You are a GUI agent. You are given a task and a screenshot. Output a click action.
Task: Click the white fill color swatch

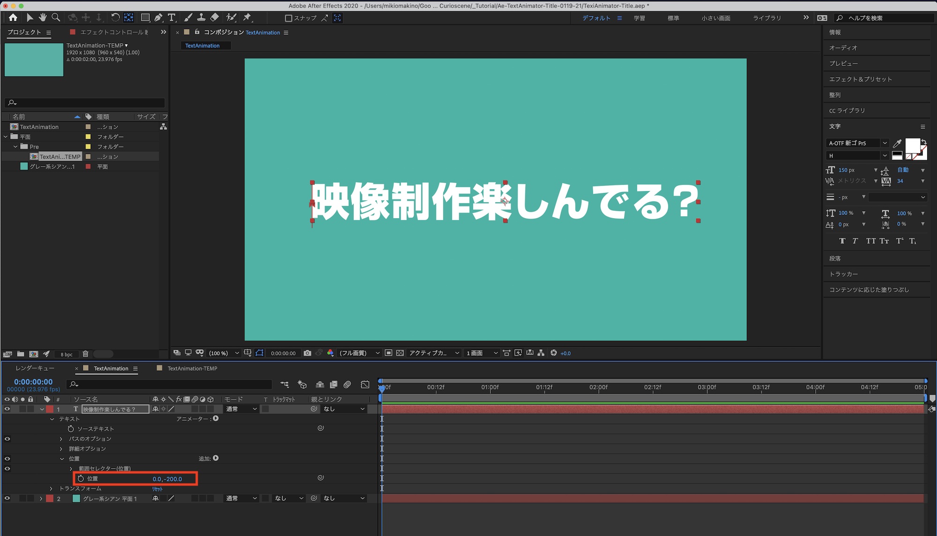[912, 146]
